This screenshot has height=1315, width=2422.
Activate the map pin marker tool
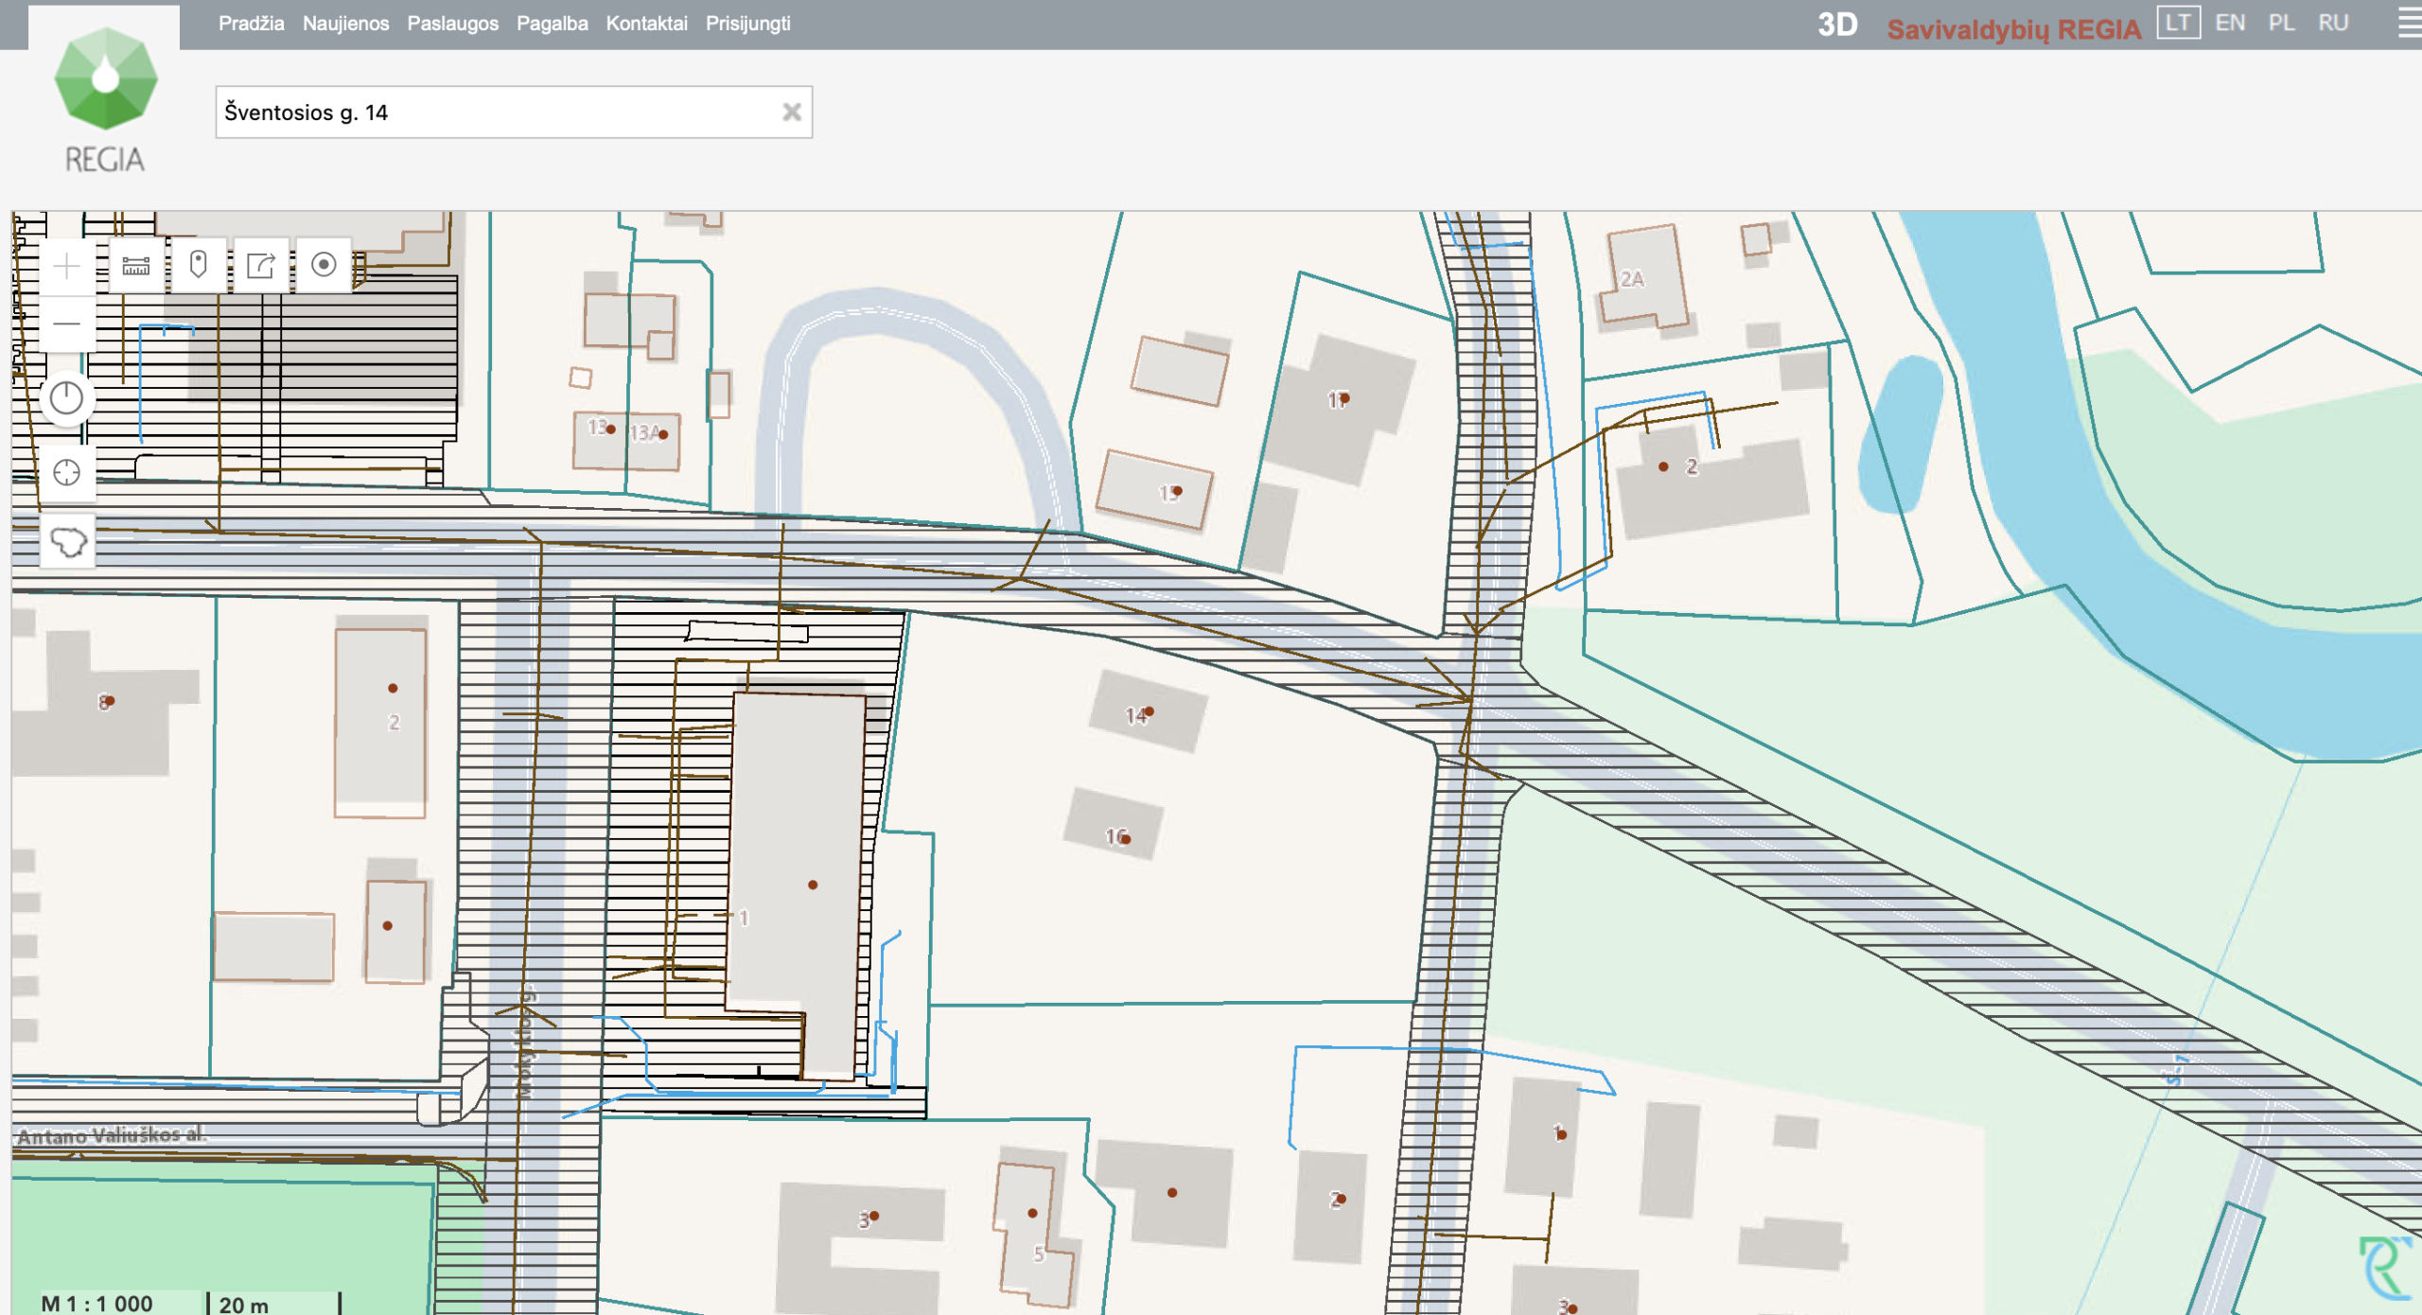198,265
